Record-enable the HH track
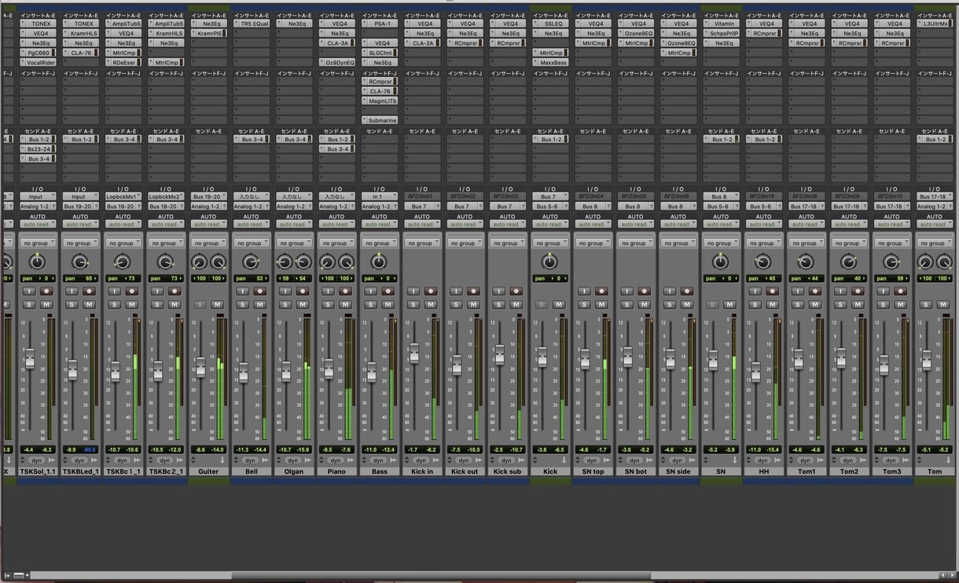This screenshot has width=959, height=583. coord(772,291)
